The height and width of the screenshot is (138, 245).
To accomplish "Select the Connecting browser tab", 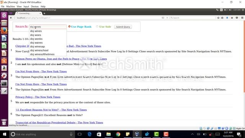I will pos(29,13).
